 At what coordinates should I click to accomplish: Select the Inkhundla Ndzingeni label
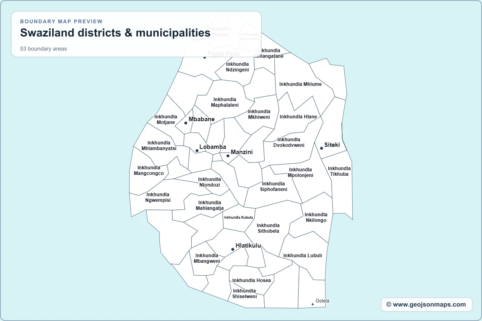tap(237, 67)
